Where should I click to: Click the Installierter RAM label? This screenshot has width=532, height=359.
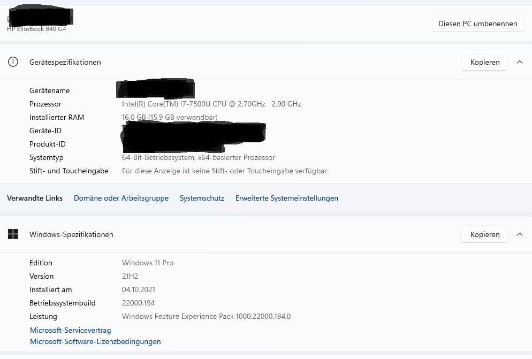[57, 117]
